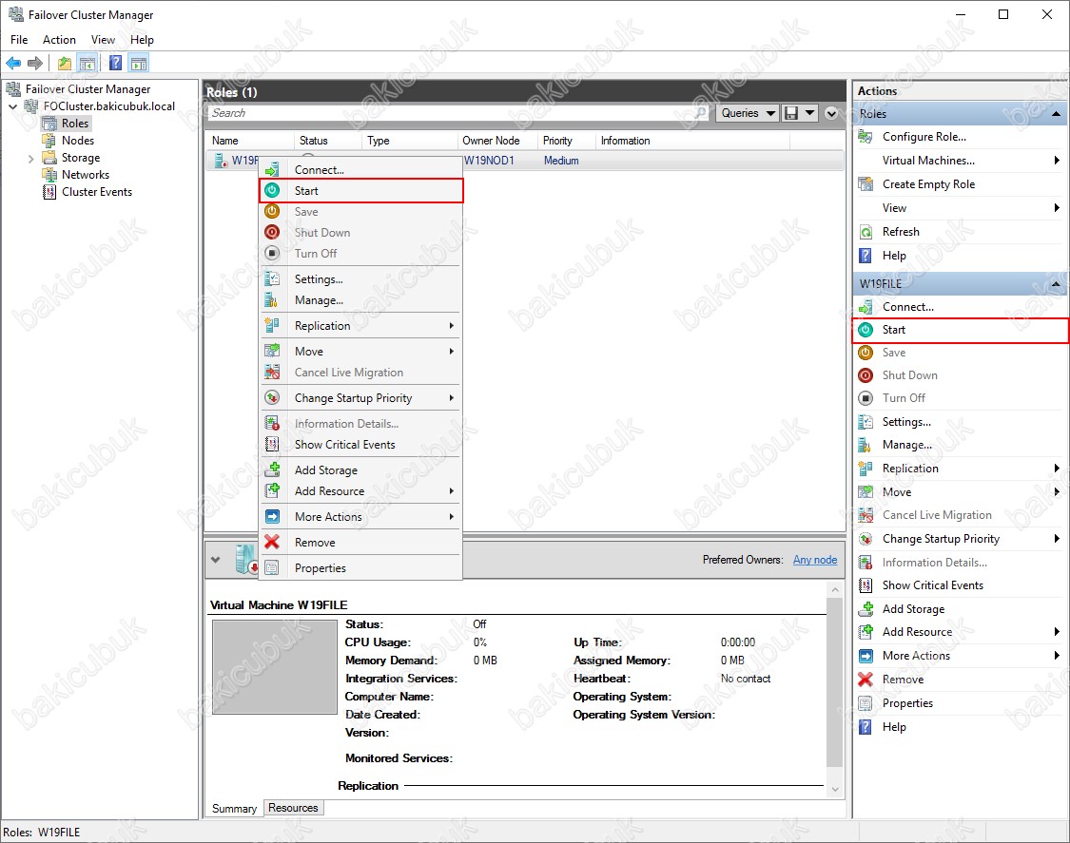The height and width of the screenshot is (843, 1070).
Task: Click the Add Storage icon in context menu
Action: tap(272, 469)
